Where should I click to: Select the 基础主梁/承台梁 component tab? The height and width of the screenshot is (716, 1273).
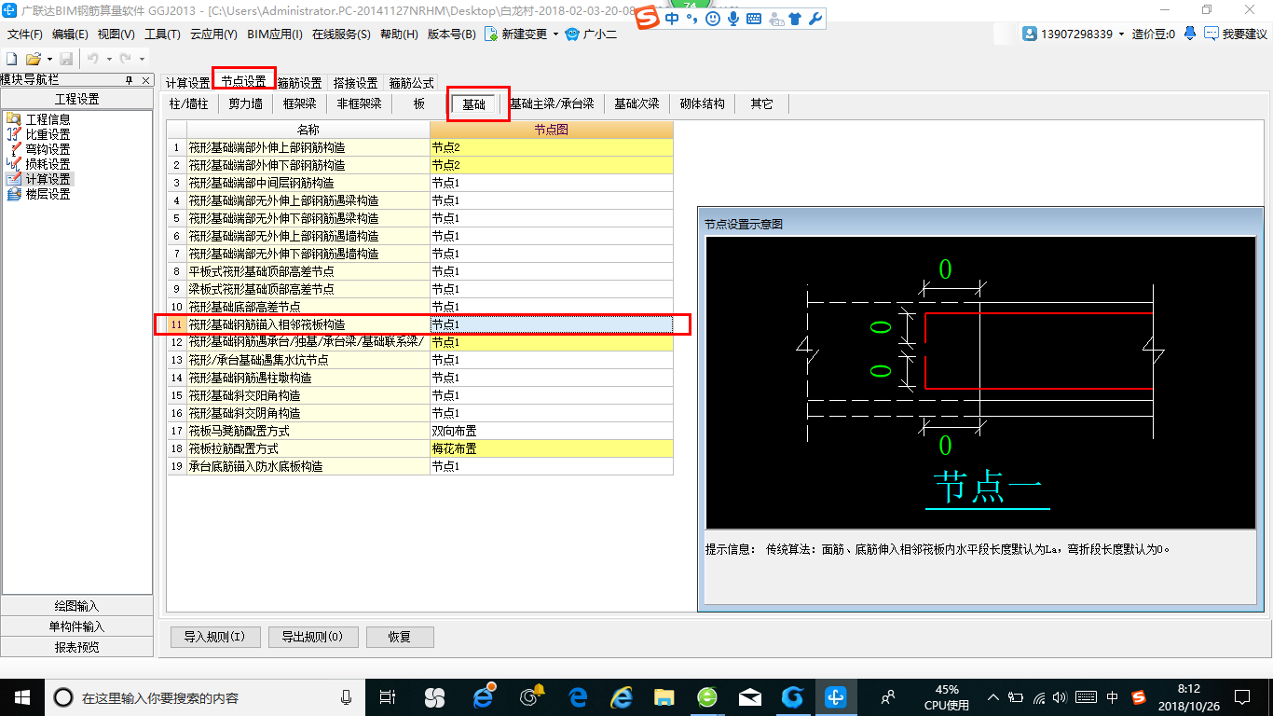pyautogui.click(x=552, y=103)
